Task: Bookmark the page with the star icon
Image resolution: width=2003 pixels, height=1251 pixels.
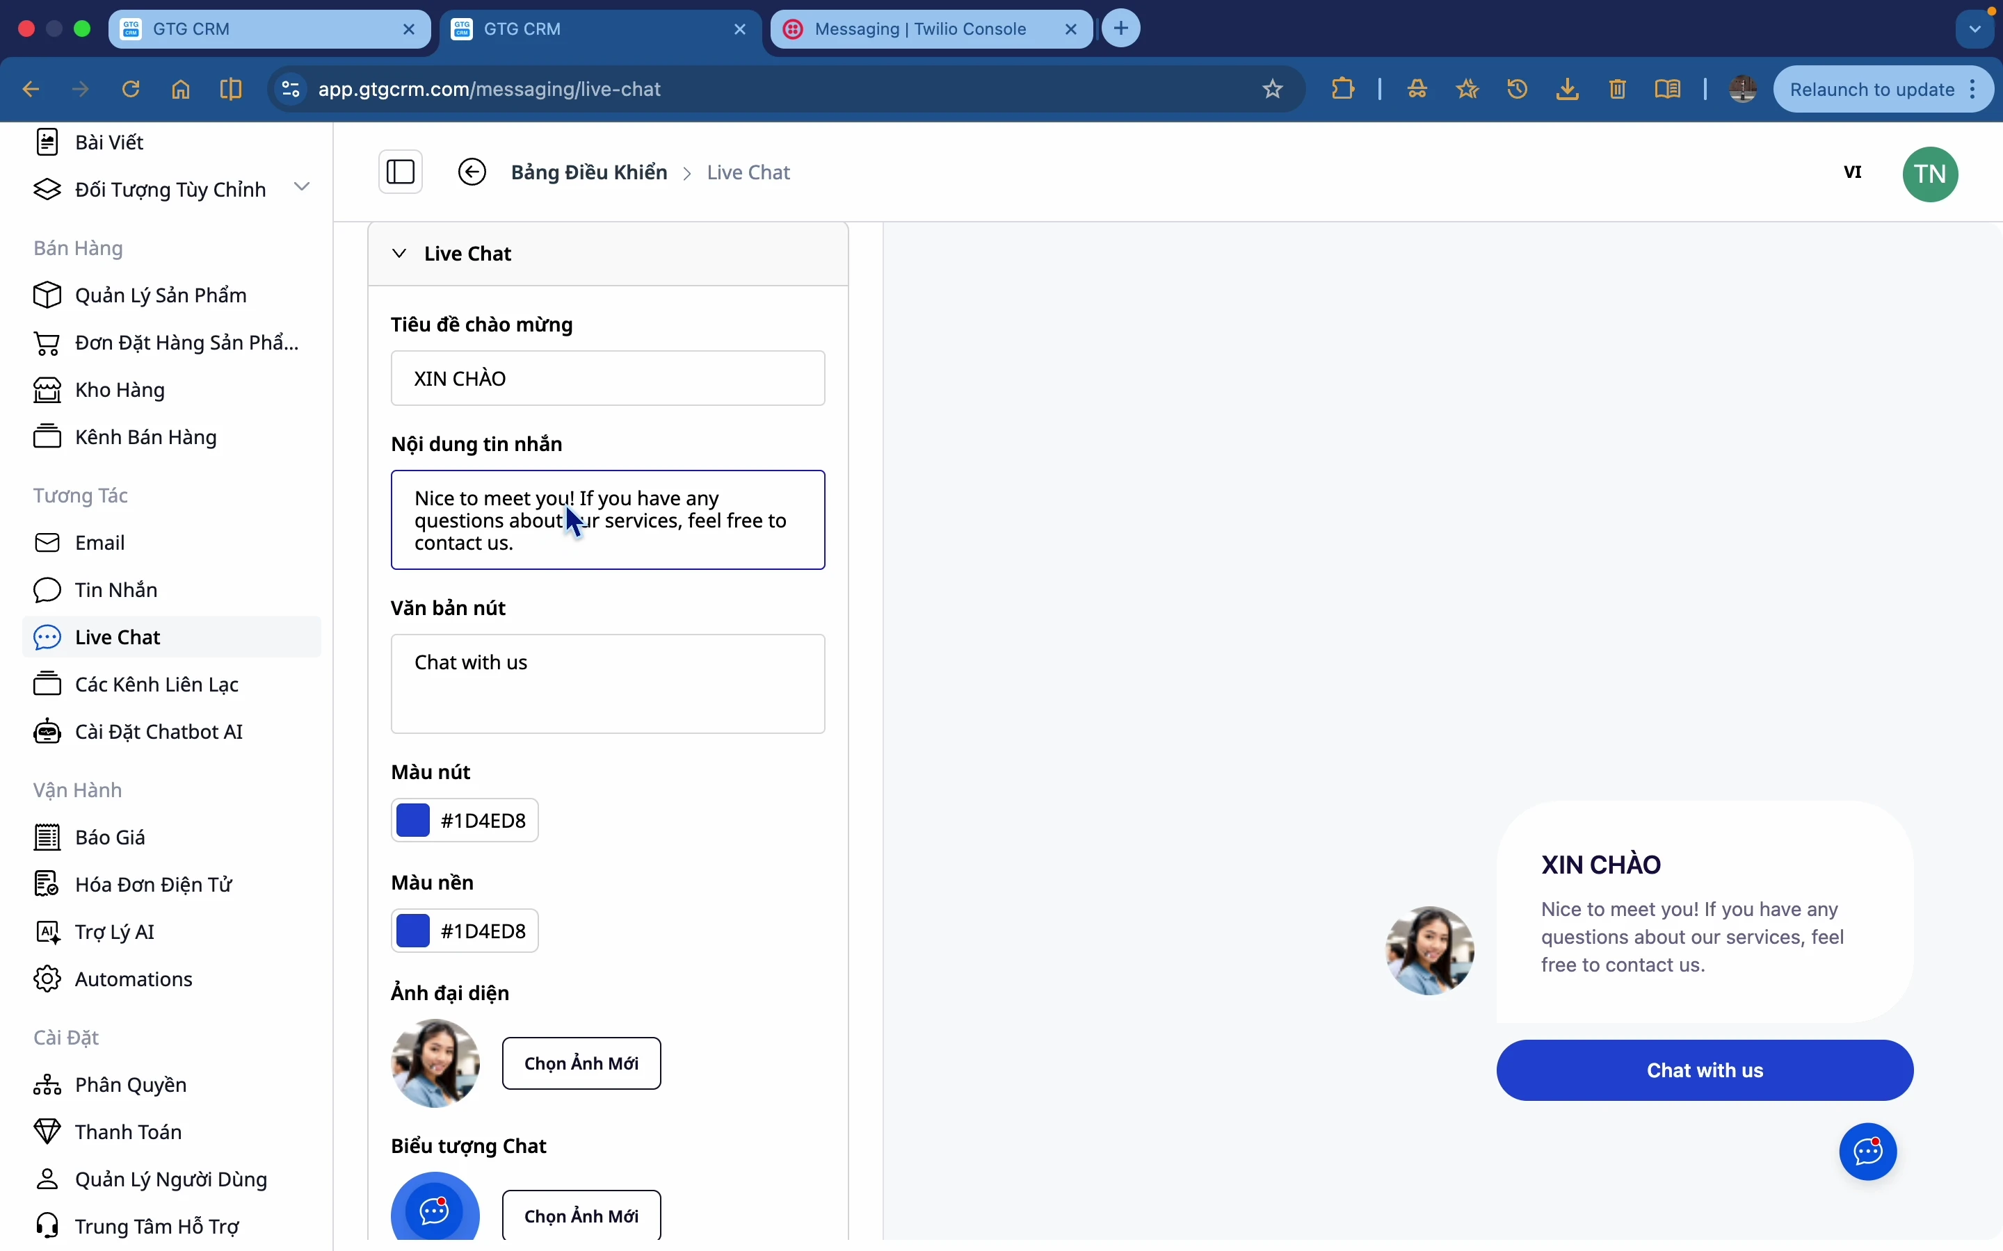Action: tap(1273, 90)
